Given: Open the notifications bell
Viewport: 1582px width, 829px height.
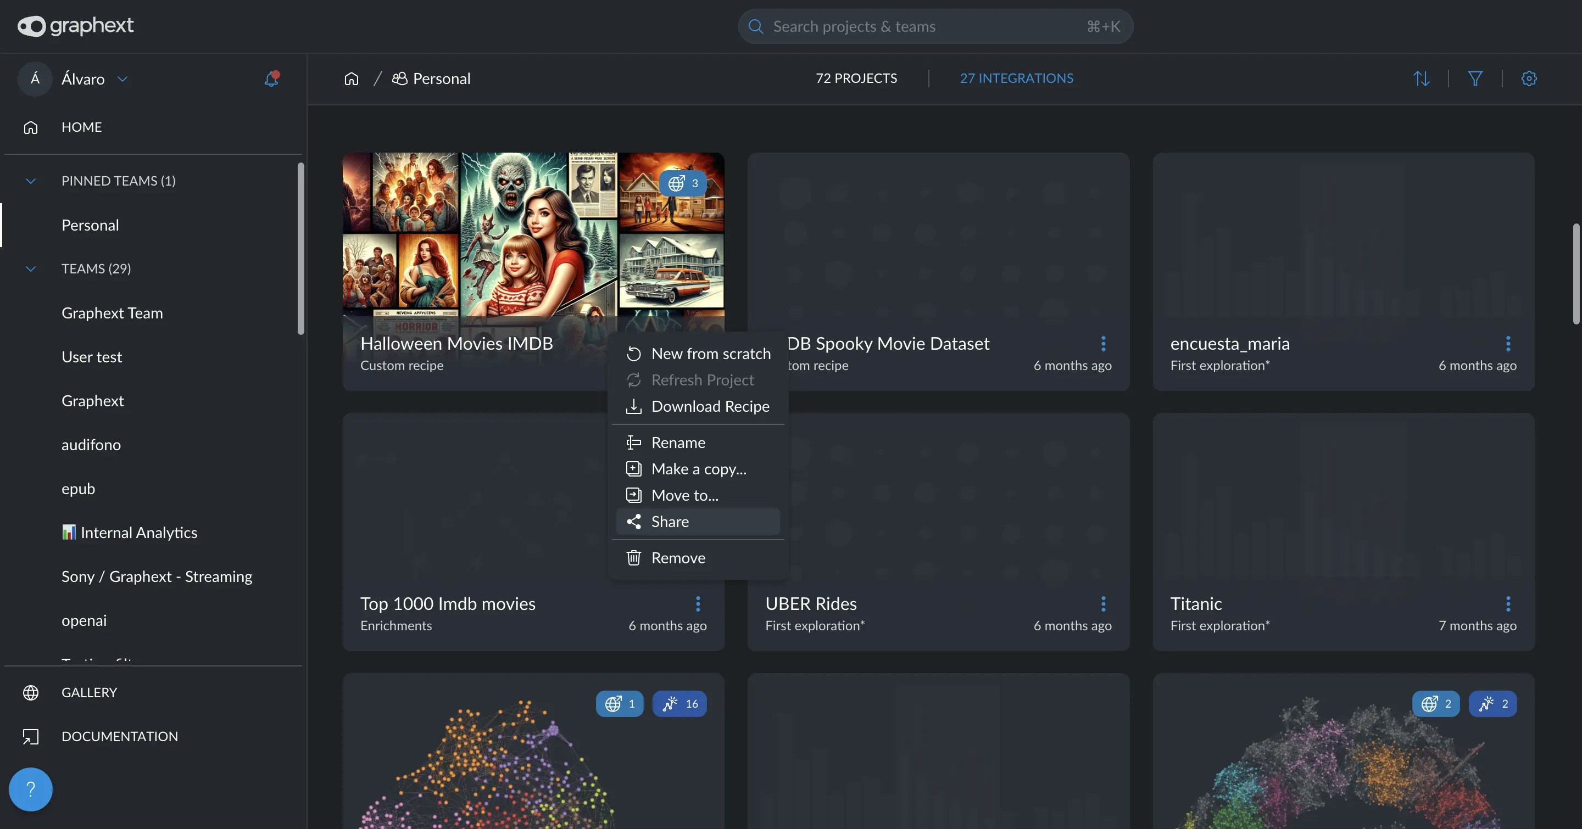Looking at the screenshot, I should tap(271, 79).
